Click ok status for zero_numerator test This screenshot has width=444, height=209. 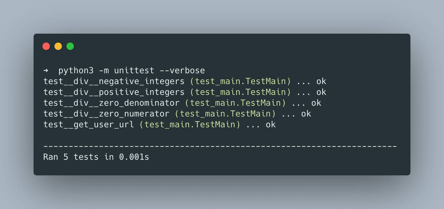306,114
